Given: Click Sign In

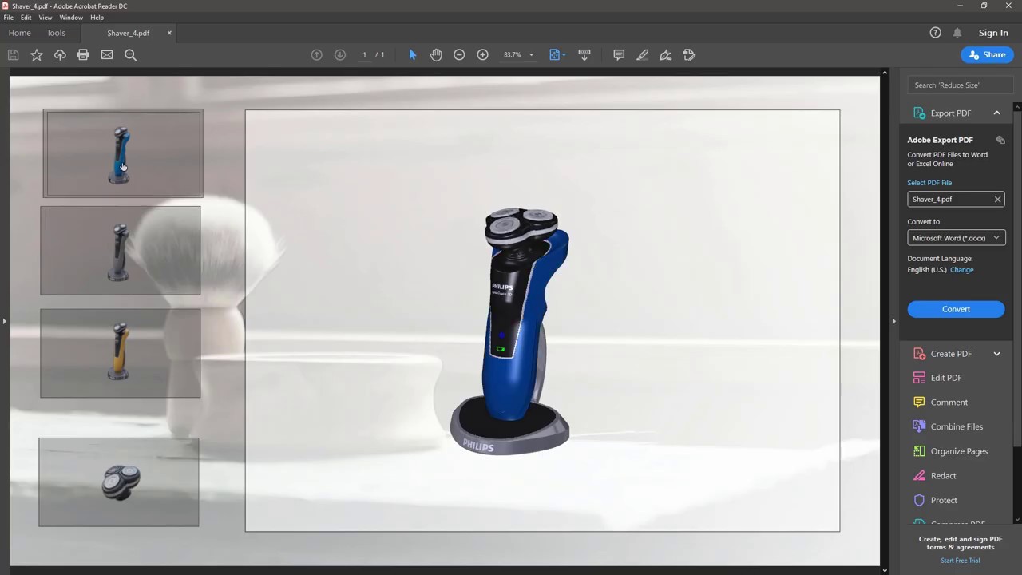Looking at the screenshot, I should click(x=993, y=33).
